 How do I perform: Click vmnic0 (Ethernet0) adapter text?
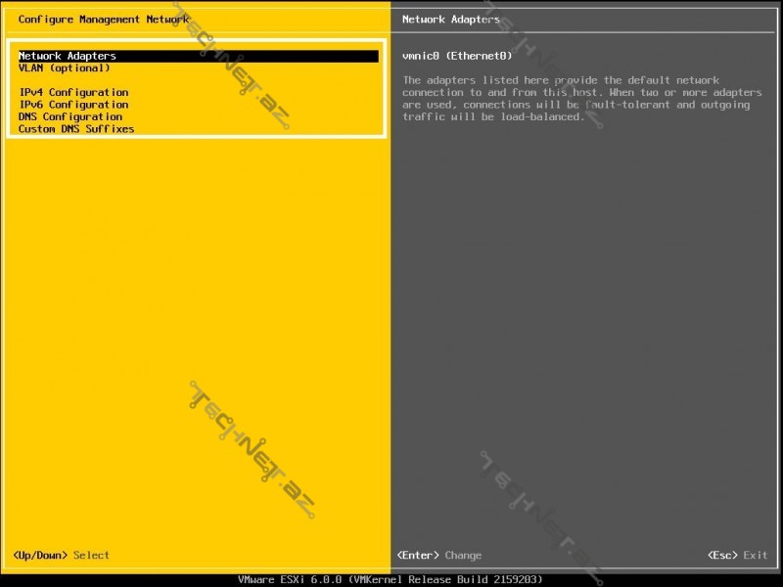pyautogui.click(x=457, y=56)
